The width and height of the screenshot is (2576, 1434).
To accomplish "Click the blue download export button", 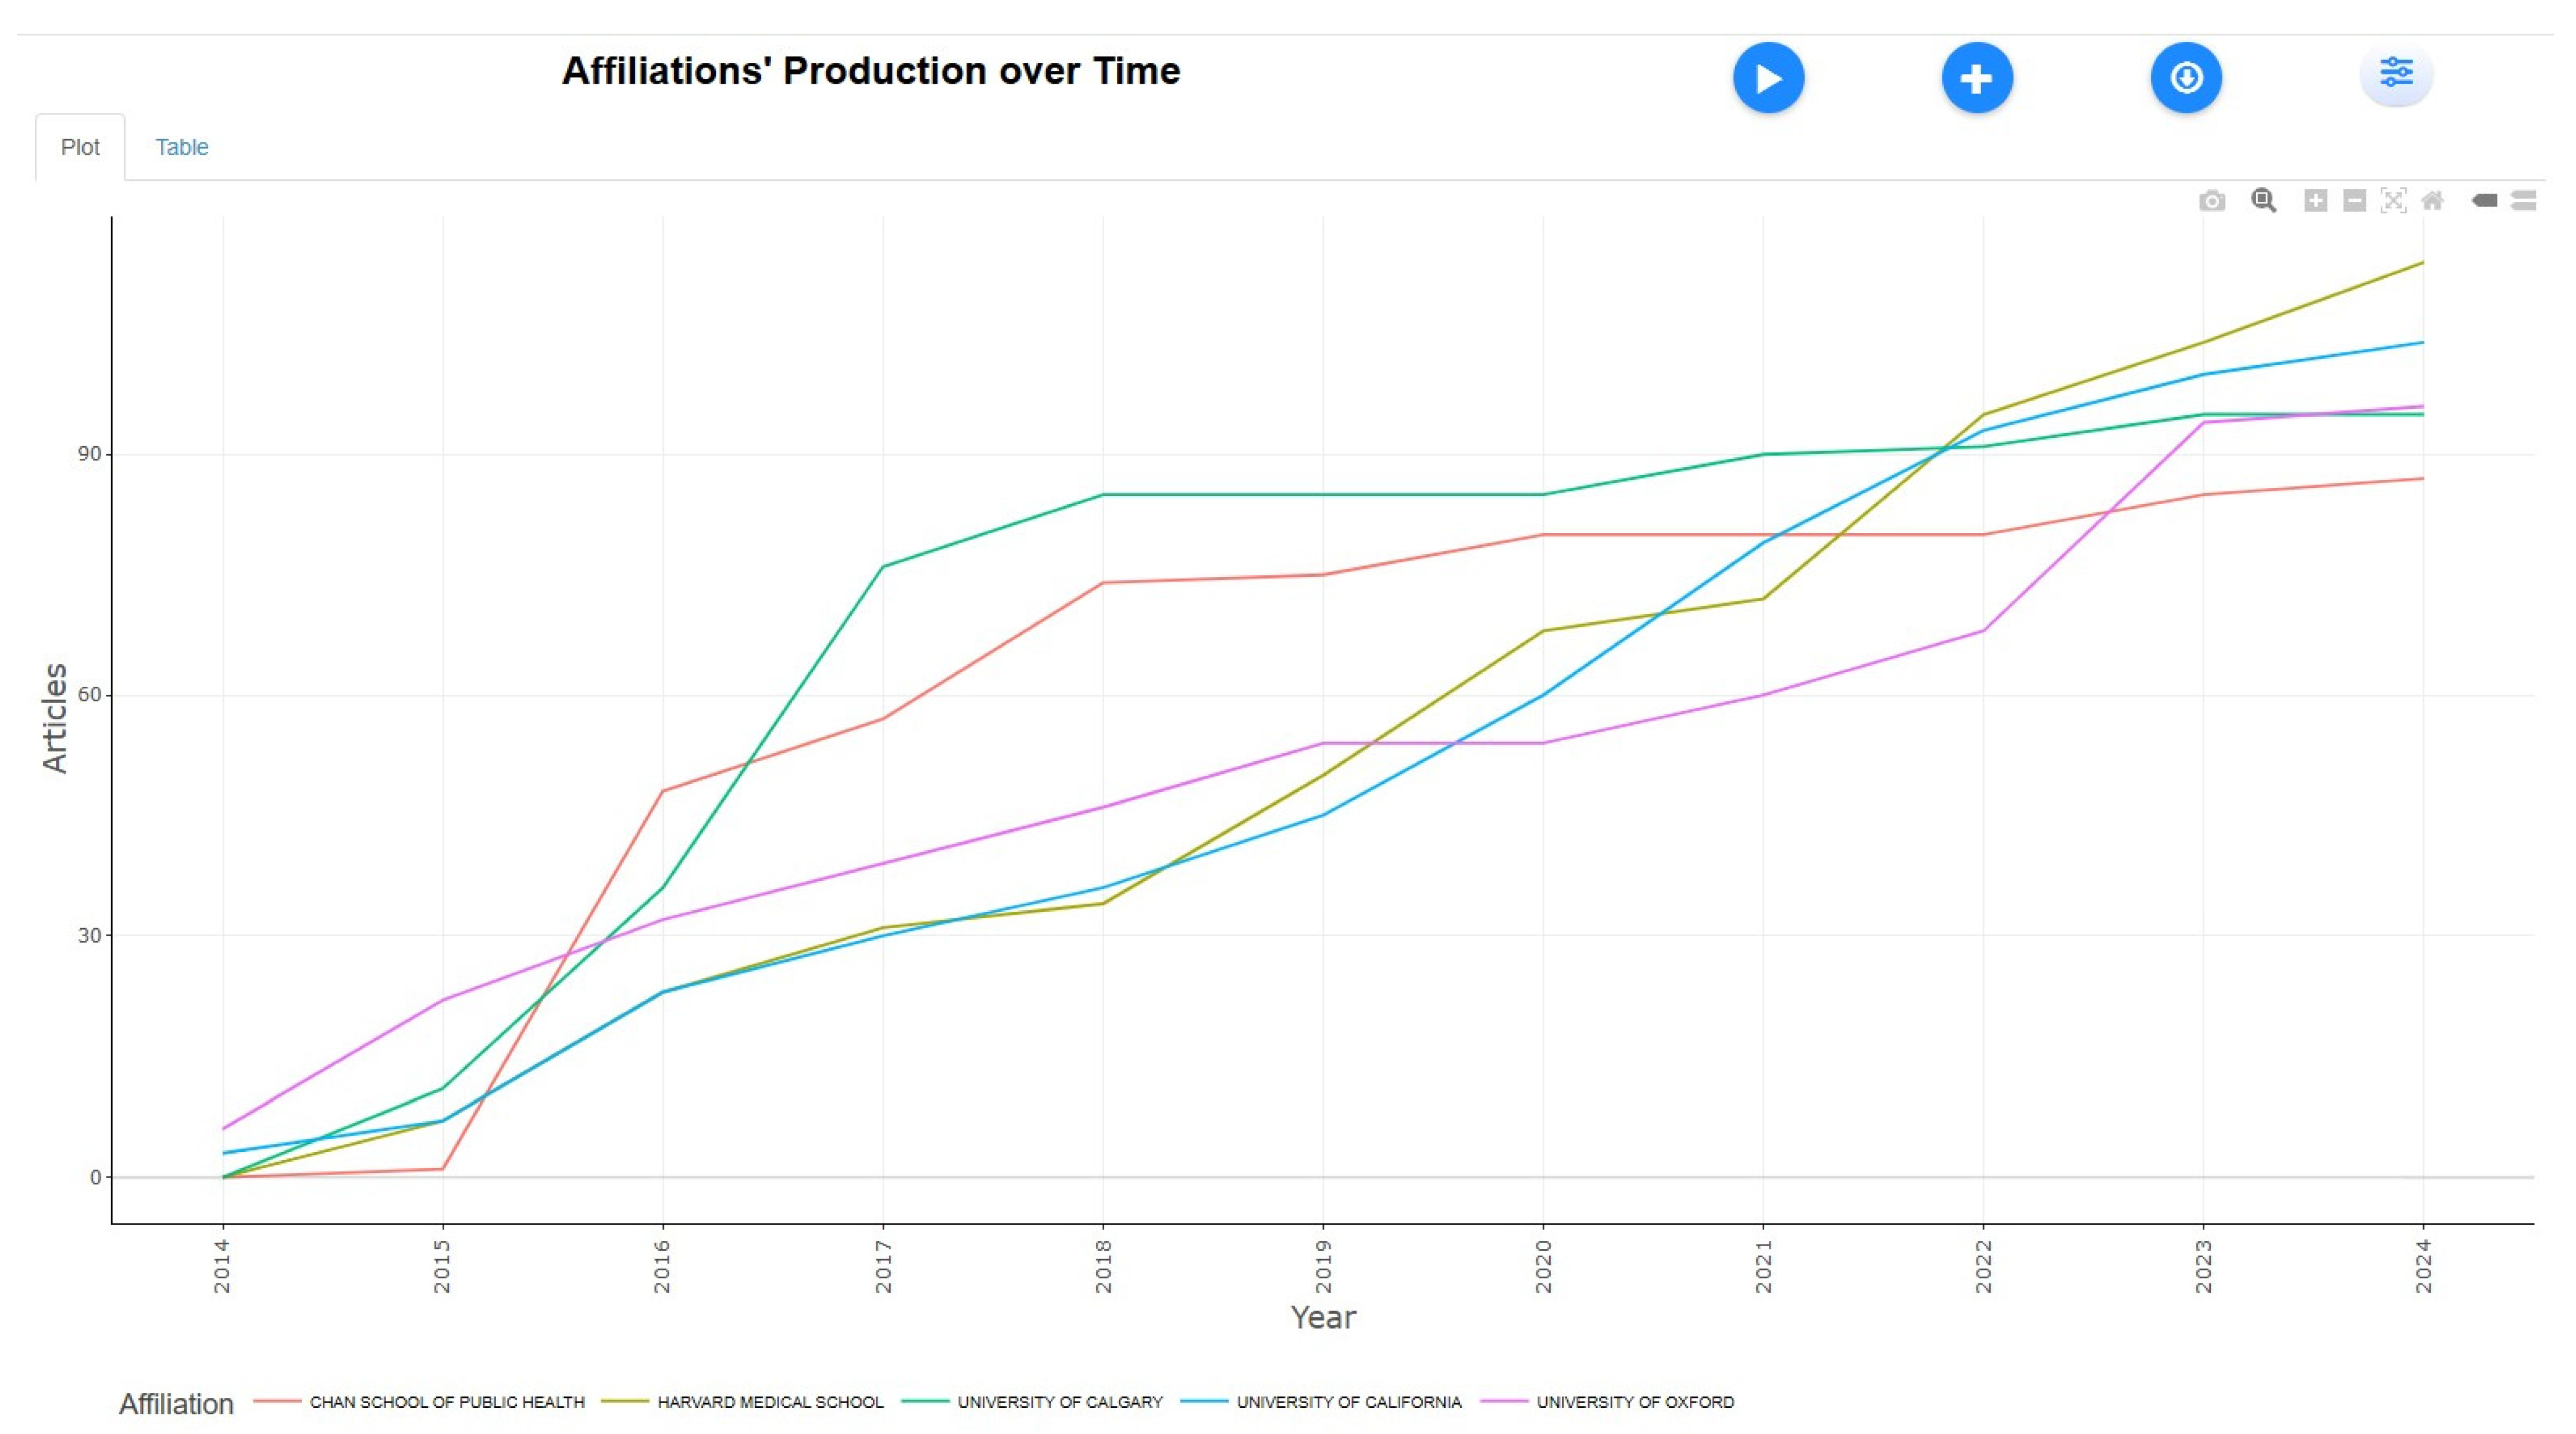I will tap(2186, 78).
